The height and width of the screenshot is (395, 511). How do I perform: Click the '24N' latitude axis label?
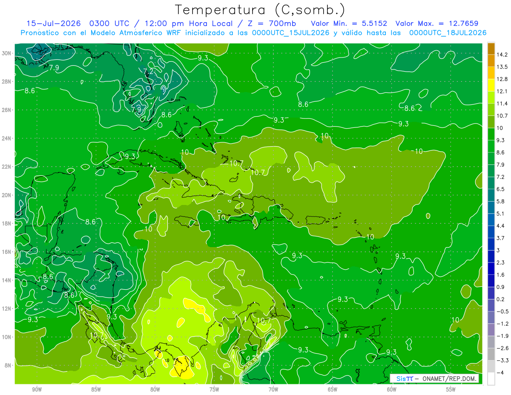click(6, 138)
